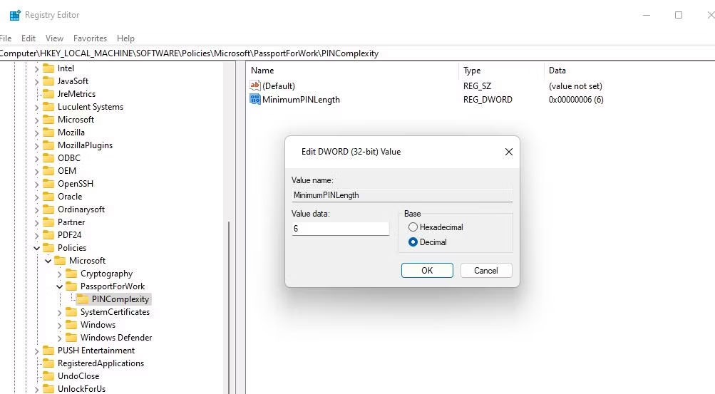This screenshot has width=715, height=394.
Task: Click the Value data input field
Action: coord(340,229)
